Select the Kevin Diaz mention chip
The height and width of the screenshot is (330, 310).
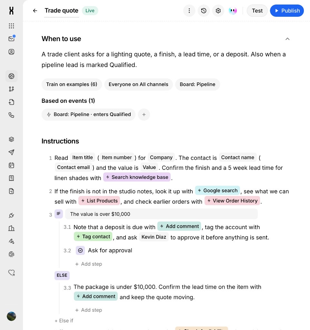click(x=154, y=237)
